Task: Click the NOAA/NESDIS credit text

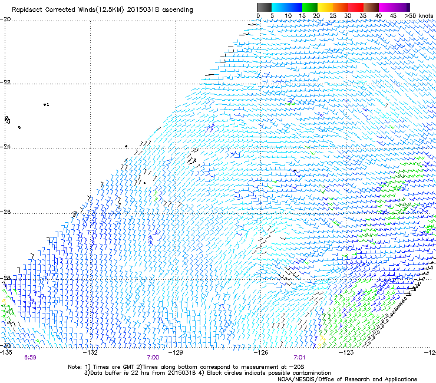Action: point(347,379)
